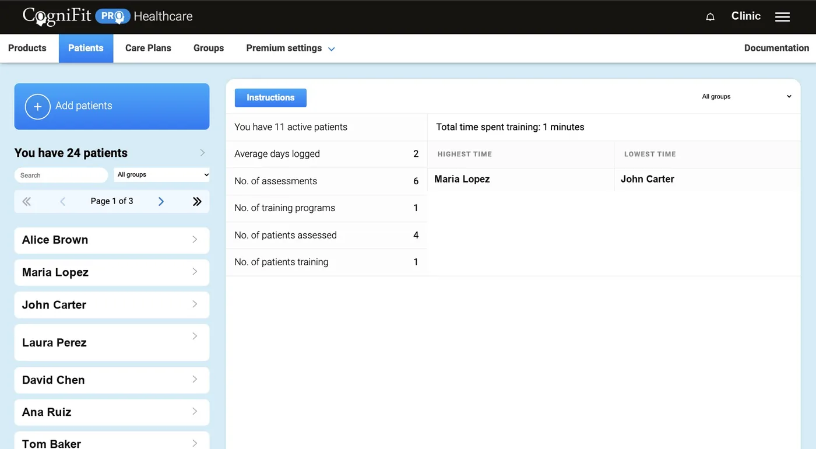Go to the Products tab

point(27,48)
